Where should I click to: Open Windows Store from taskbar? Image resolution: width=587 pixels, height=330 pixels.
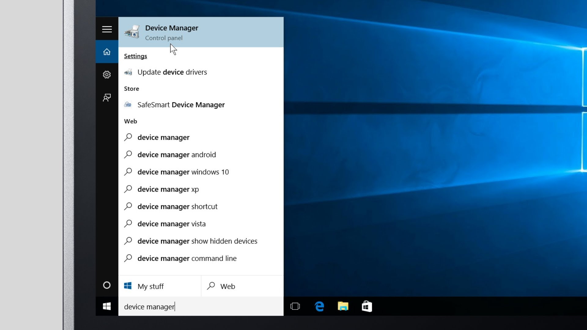pos(366,306)
